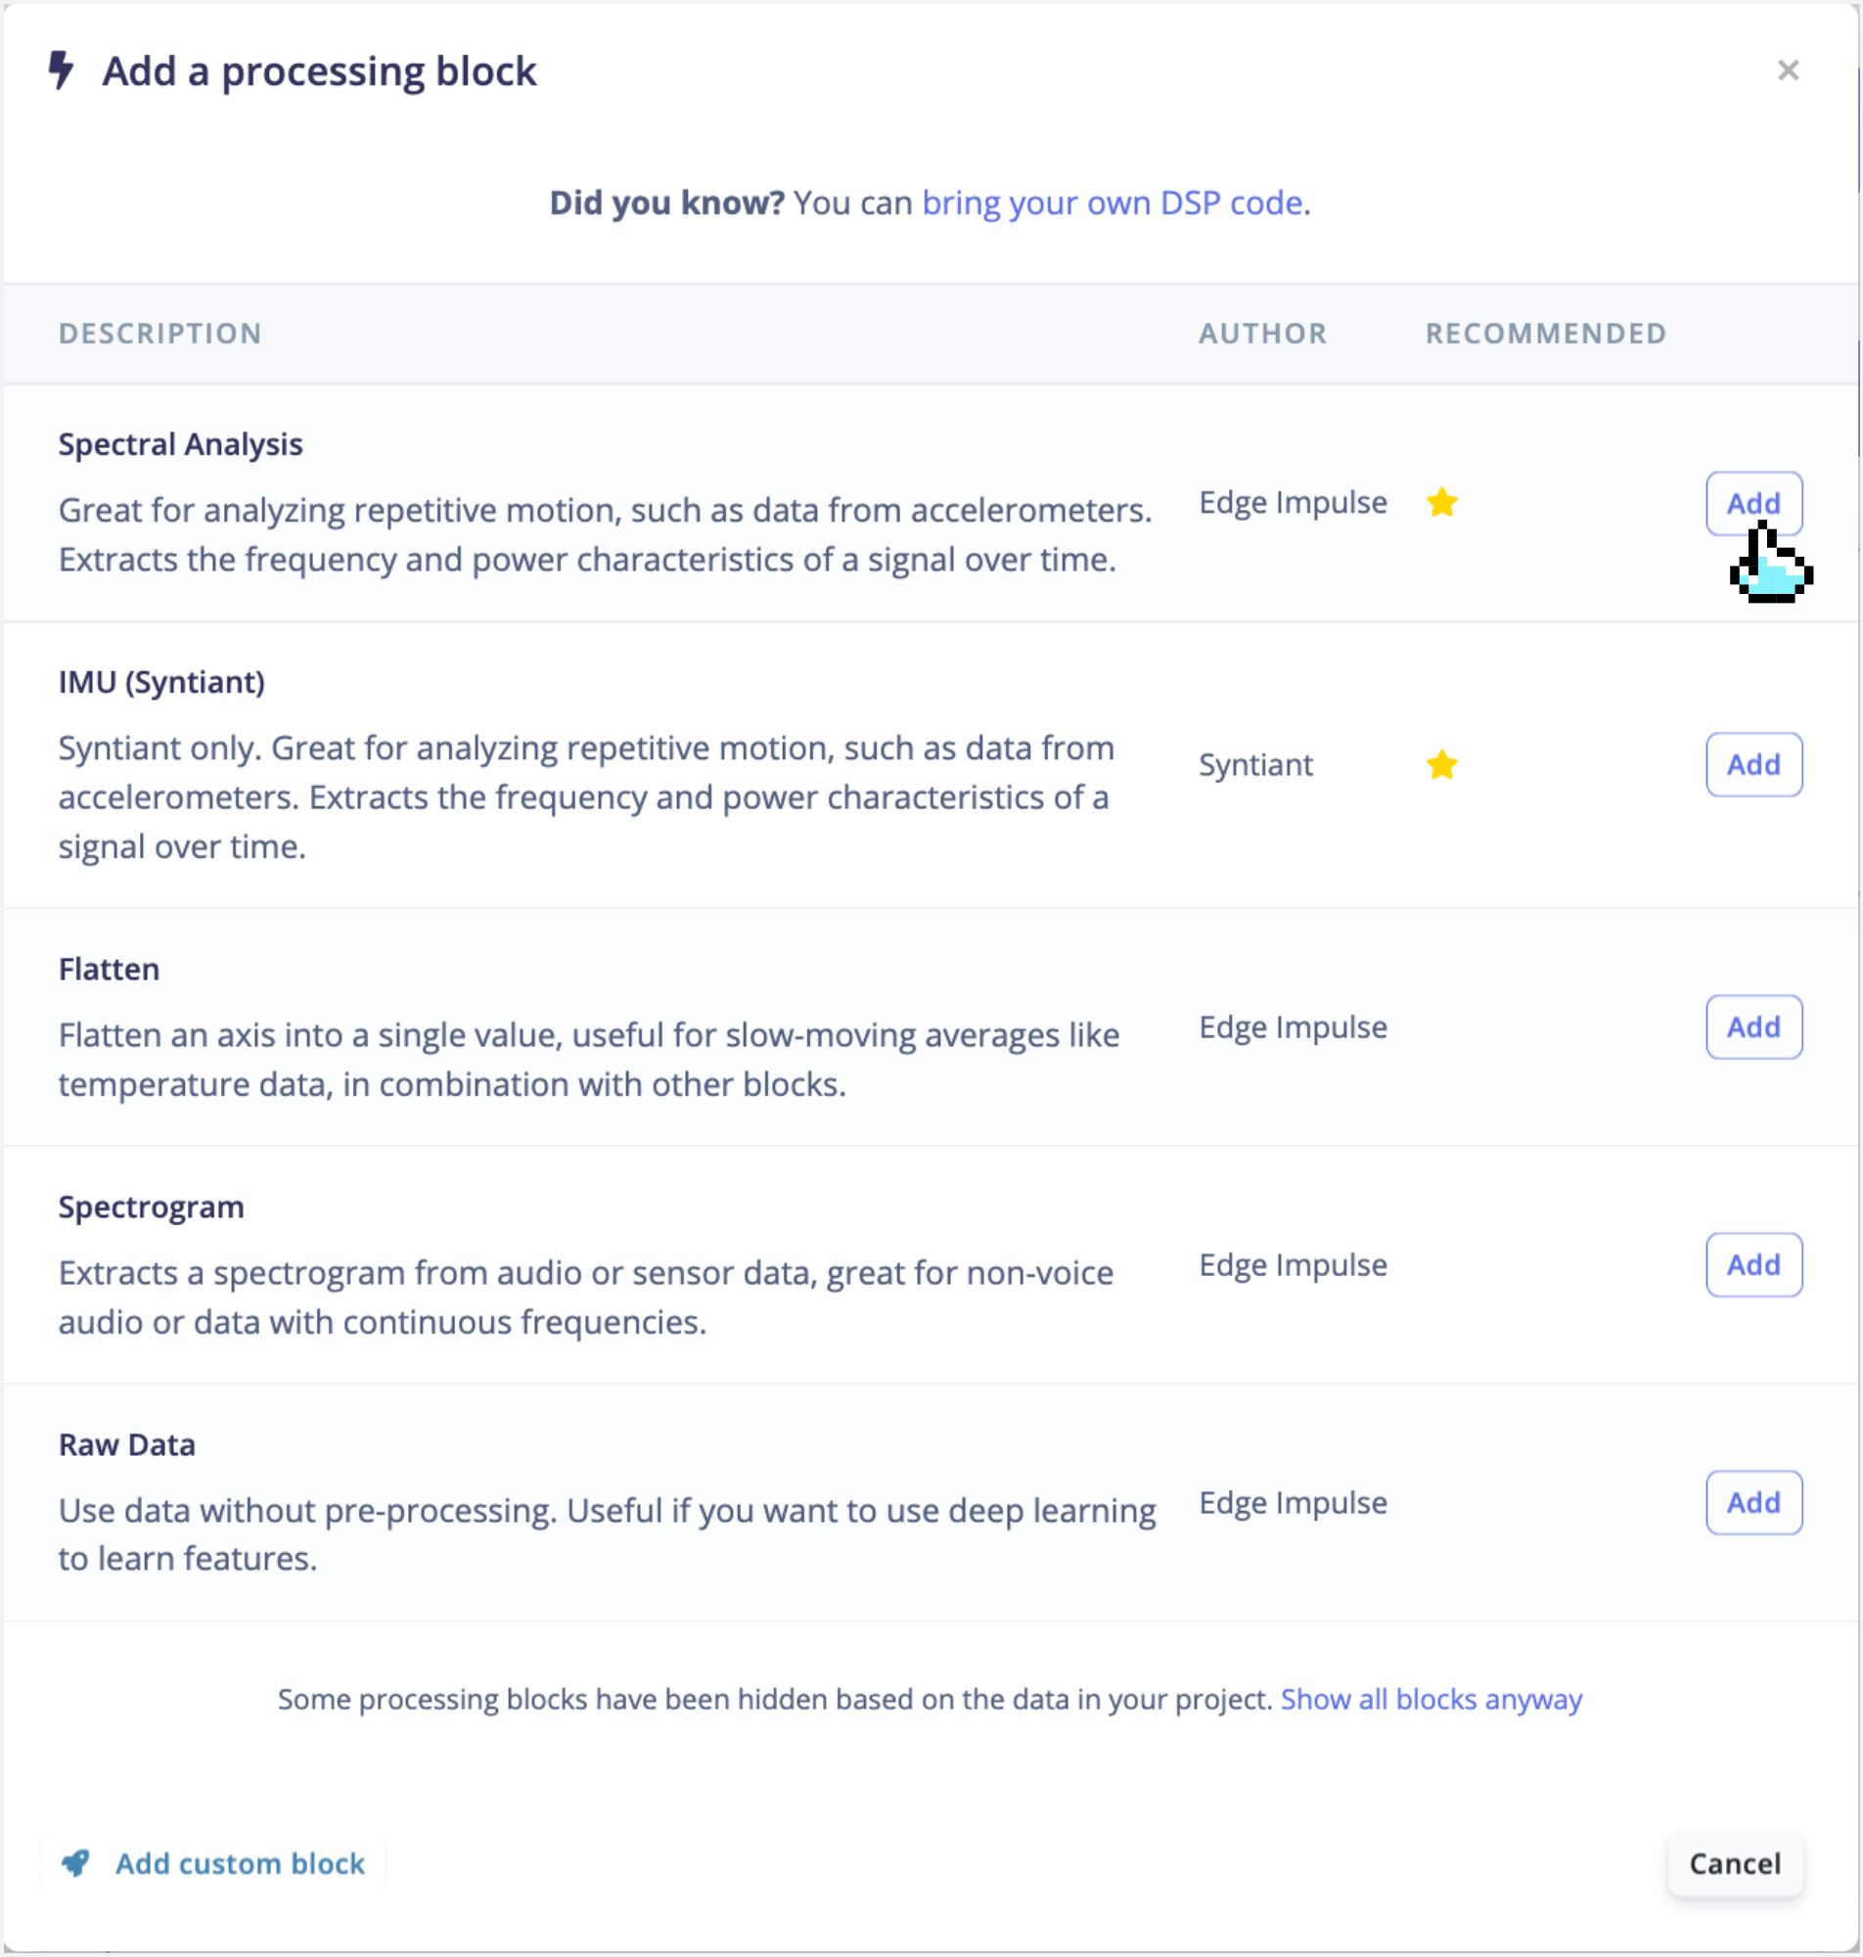Add the Raw Data processing block
The image size is (1863, 1957).
(x=1753, y=1502)
